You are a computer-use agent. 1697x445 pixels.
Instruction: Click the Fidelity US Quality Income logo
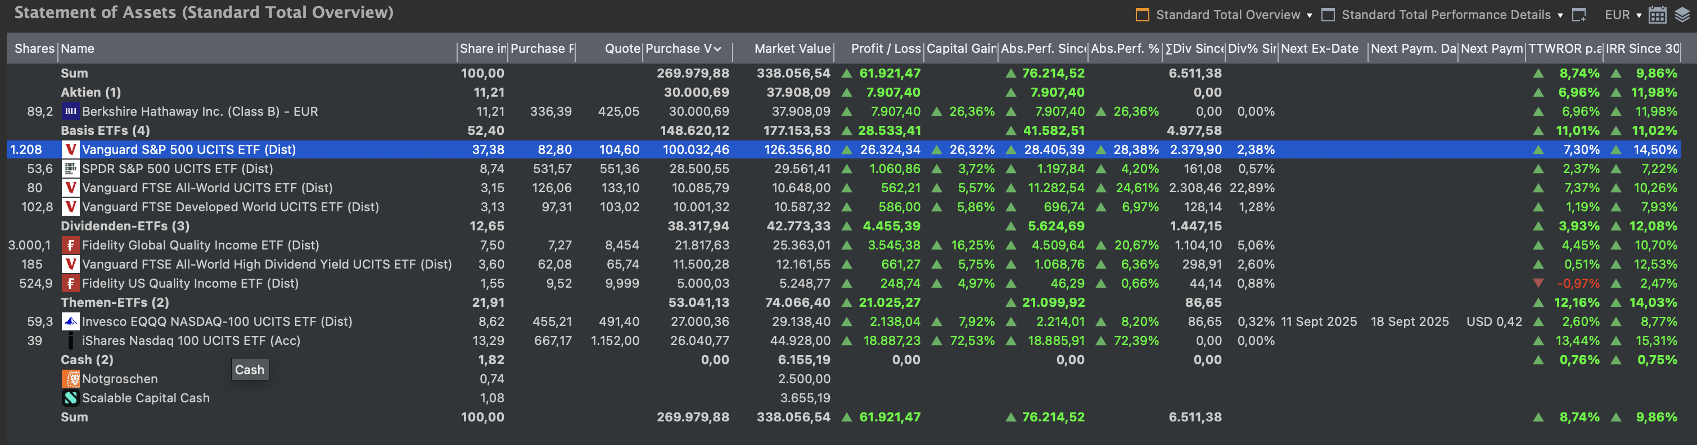70,283
